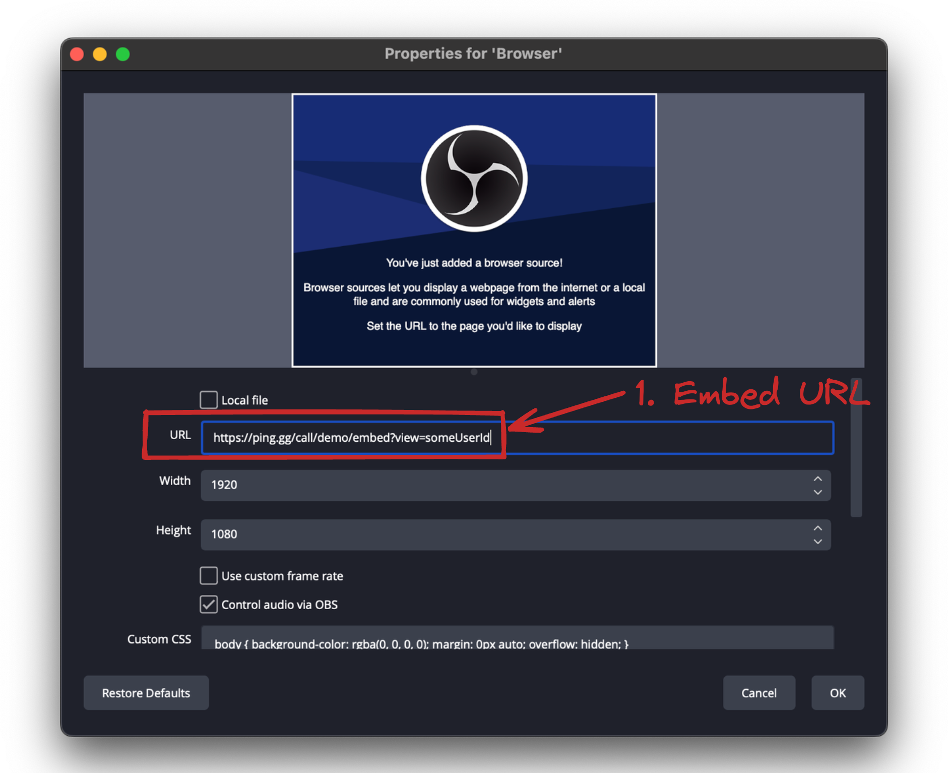Viewport: 948px width, 773px height.
Task: Click the Width value field
Action: tap(516, 485)
